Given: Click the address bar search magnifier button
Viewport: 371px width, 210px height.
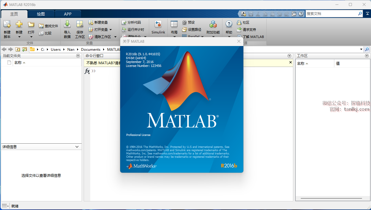Looking at the screenshot, I should 367,49.
